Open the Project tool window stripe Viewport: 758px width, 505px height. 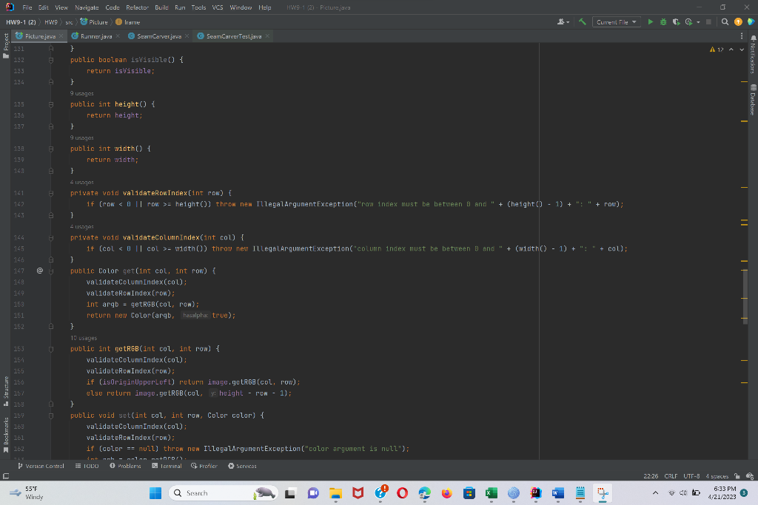[x=6, y=46]
